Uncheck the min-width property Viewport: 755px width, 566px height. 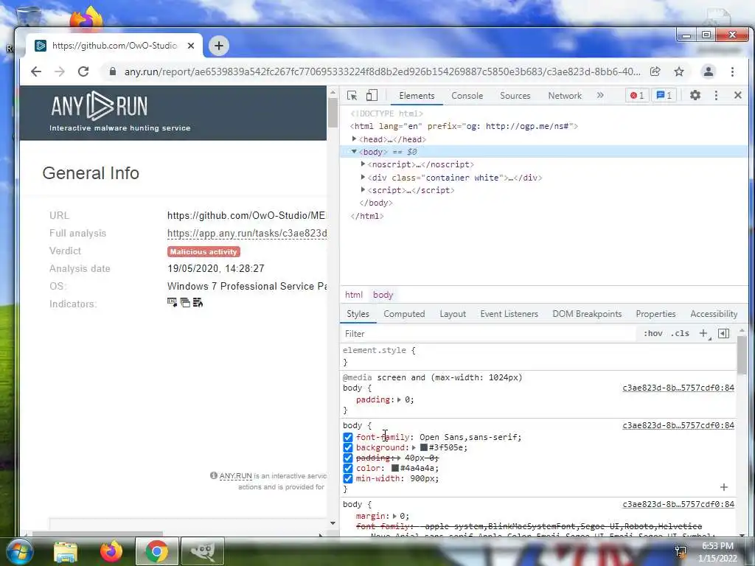click(348, 479)
